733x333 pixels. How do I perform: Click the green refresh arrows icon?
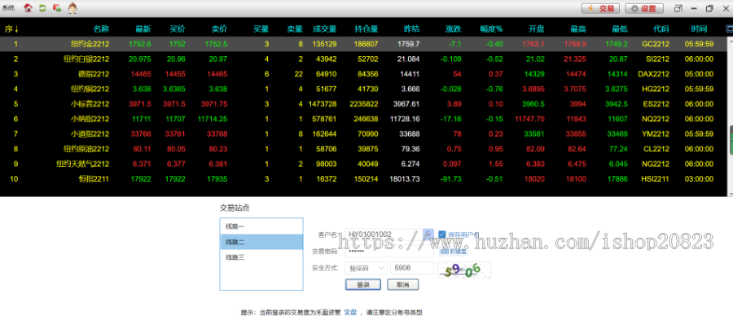(x=42, y=8)
